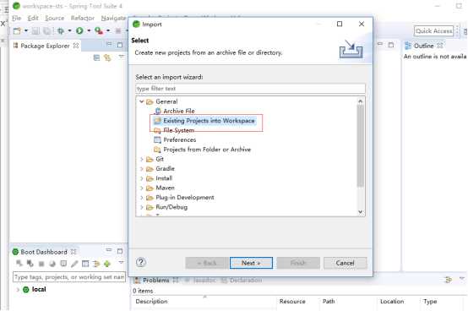Select Projects from Folder or Archive
The image size is (468, 311).
point(207,150)
